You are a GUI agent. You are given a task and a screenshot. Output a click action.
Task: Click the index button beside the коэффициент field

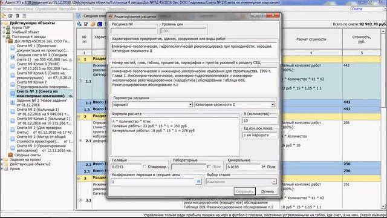[x=198, y=182]
